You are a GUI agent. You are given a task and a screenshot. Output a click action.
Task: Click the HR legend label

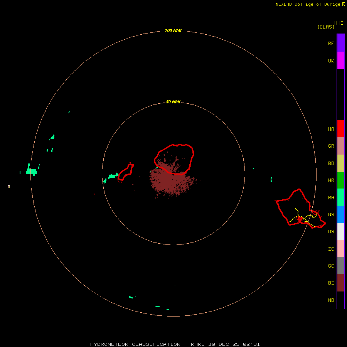[x=331, y=180]
